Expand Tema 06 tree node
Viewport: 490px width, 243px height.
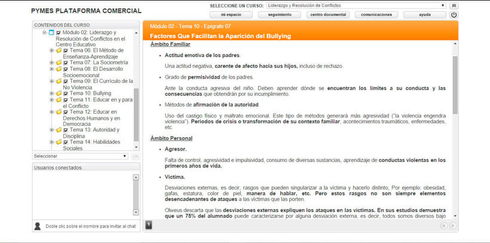[51, 50]
